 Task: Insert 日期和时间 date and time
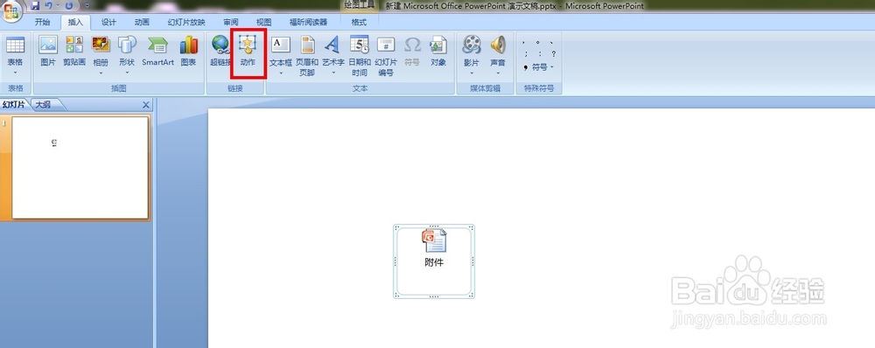coord(360,56)
